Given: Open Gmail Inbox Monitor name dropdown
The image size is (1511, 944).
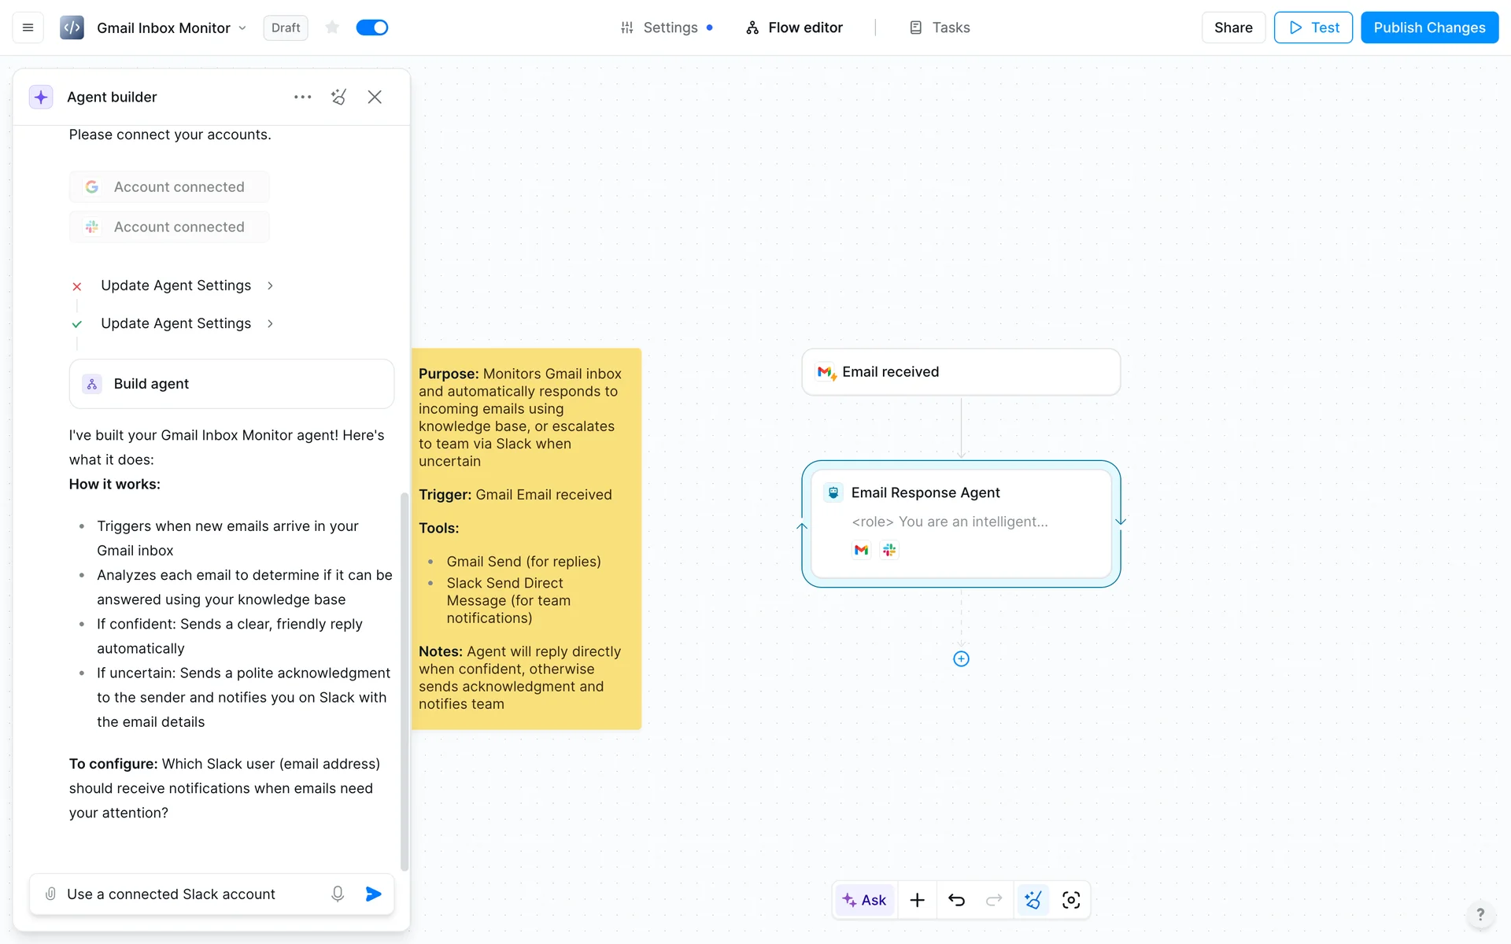Looking at the screenshot, I should (x=242, y=28).
